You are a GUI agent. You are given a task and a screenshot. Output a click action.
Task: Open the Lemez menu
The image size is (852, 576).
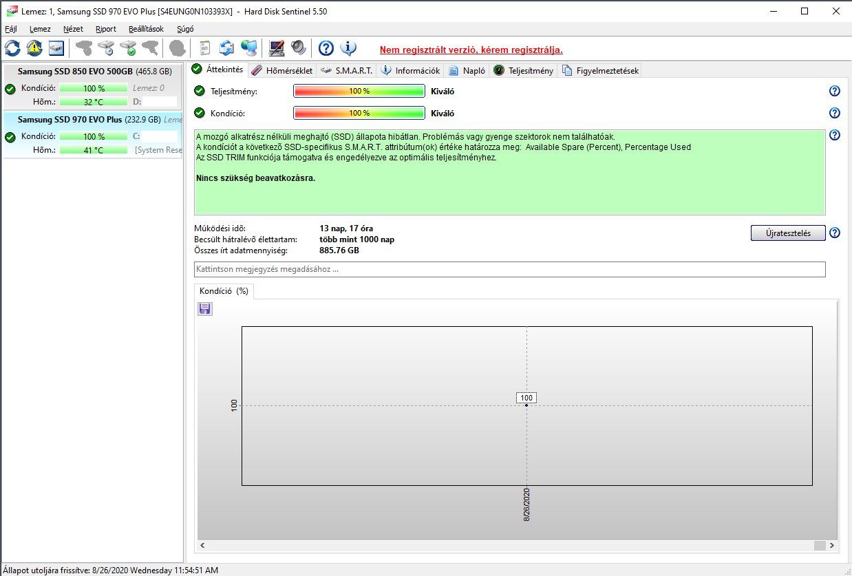pyautogui.click(x=40, y=29)
